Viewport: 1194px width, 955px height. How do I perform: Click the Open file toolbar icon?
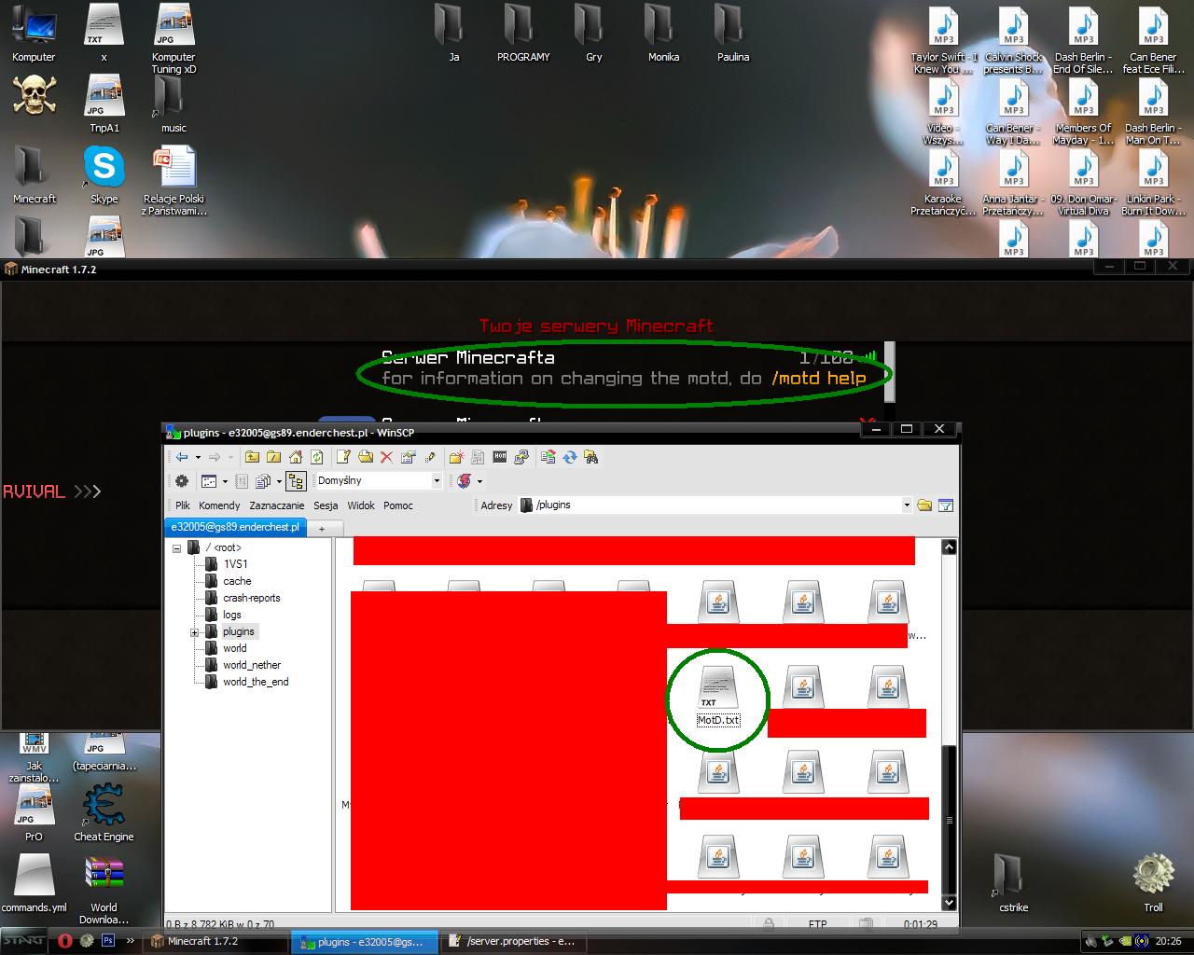pos(366,457)
